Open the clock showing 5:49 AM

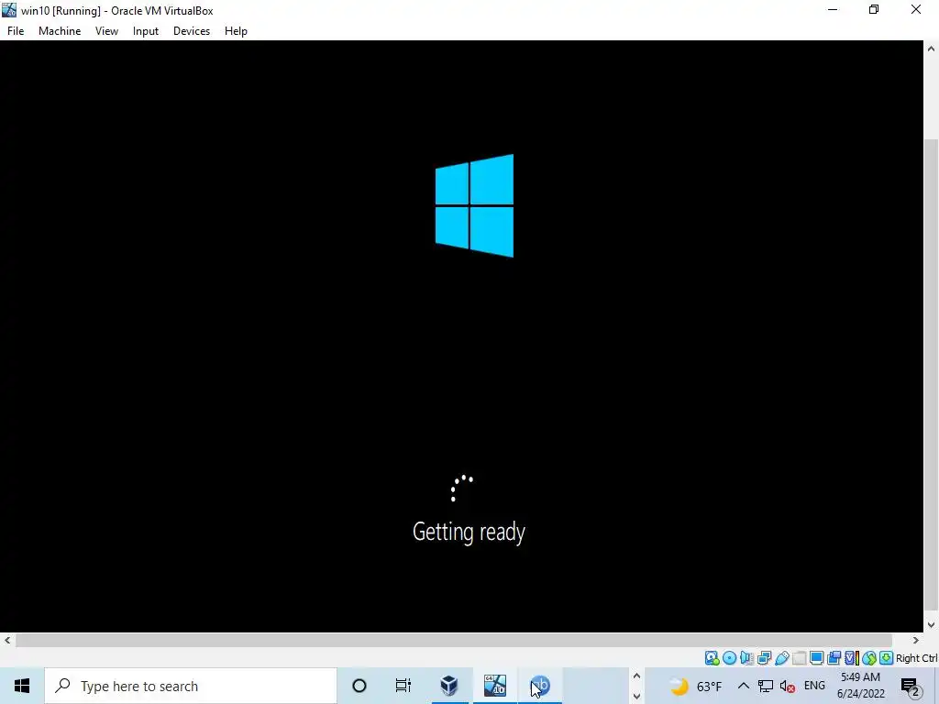coord(860,686)
